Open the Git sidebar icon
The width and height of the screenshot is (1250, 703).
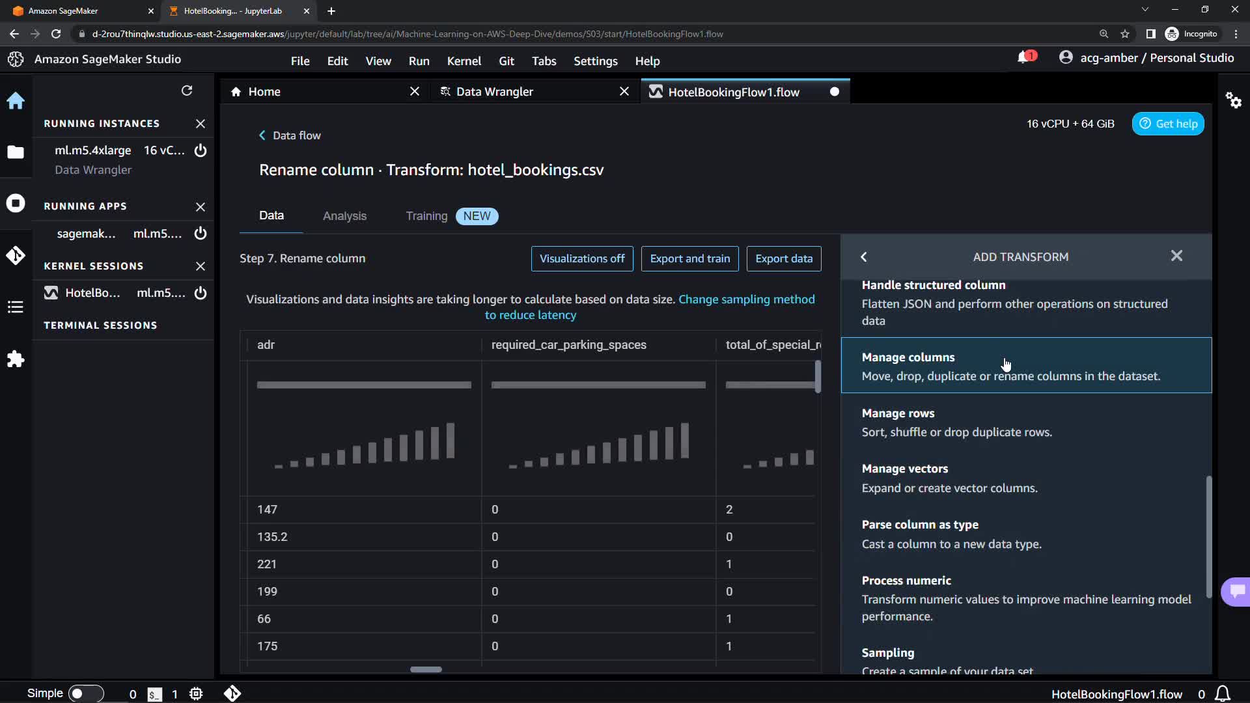[x=16, y=255]
